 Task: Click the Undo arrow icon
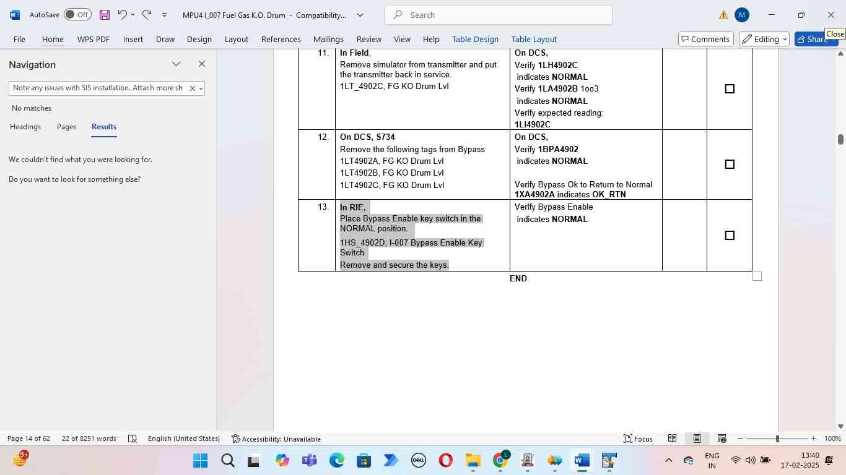[x=122, y=15]
